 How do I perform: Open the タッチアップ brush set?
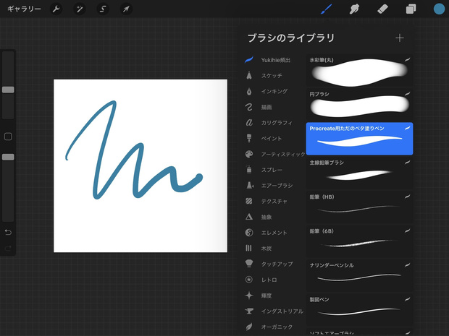(x=274, y=264)
